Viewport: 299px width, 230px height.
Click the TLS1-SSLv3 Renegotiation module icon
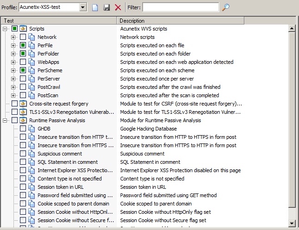point(23,112)
